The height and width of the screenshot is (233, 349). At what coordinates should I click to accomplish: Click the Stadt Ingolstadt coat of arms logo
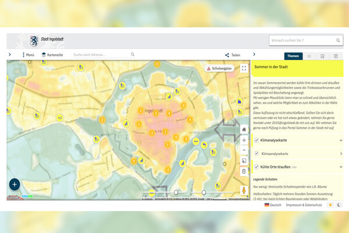coord(34,41)
